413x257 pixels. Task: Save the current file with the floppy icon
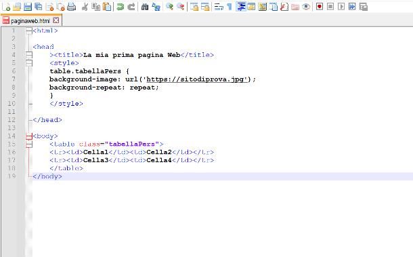[28, 7]
